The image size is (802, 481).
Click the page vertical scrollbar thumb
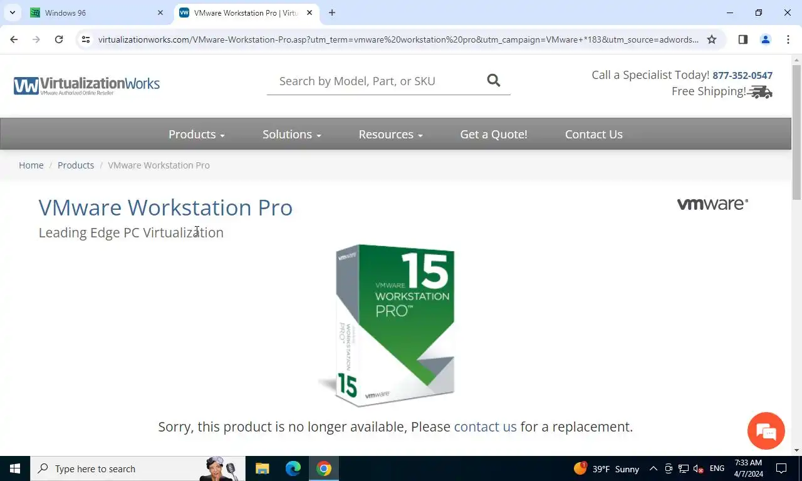796,132
